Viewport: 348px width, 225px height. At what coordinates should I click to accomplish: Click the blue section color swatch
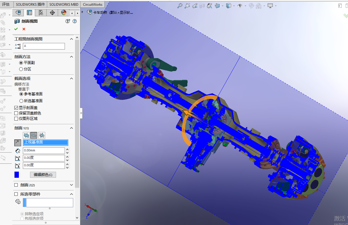[x=17, y=175]
